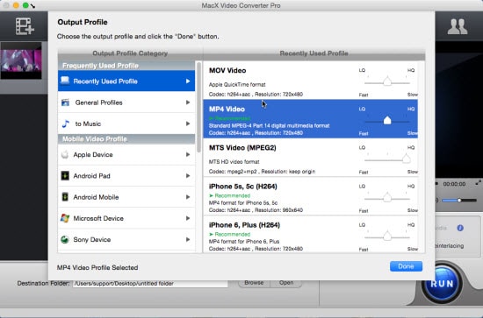This screenshot has width=483, height=318.
Task: Click the Android Mobile icon
Action: point(65,197)
